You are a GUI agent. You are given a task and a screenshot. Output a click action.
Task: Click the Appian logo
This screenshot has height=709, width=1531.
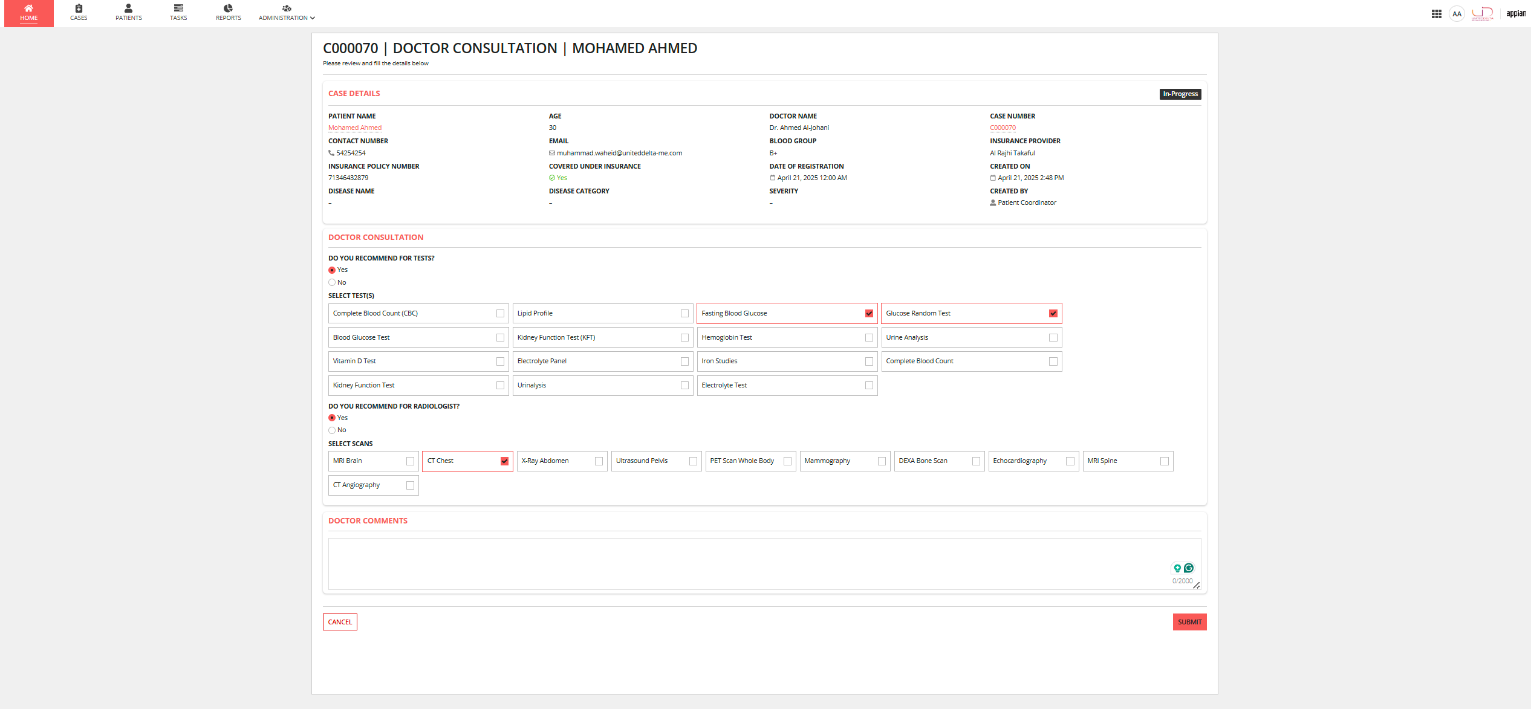point(1516,13)
